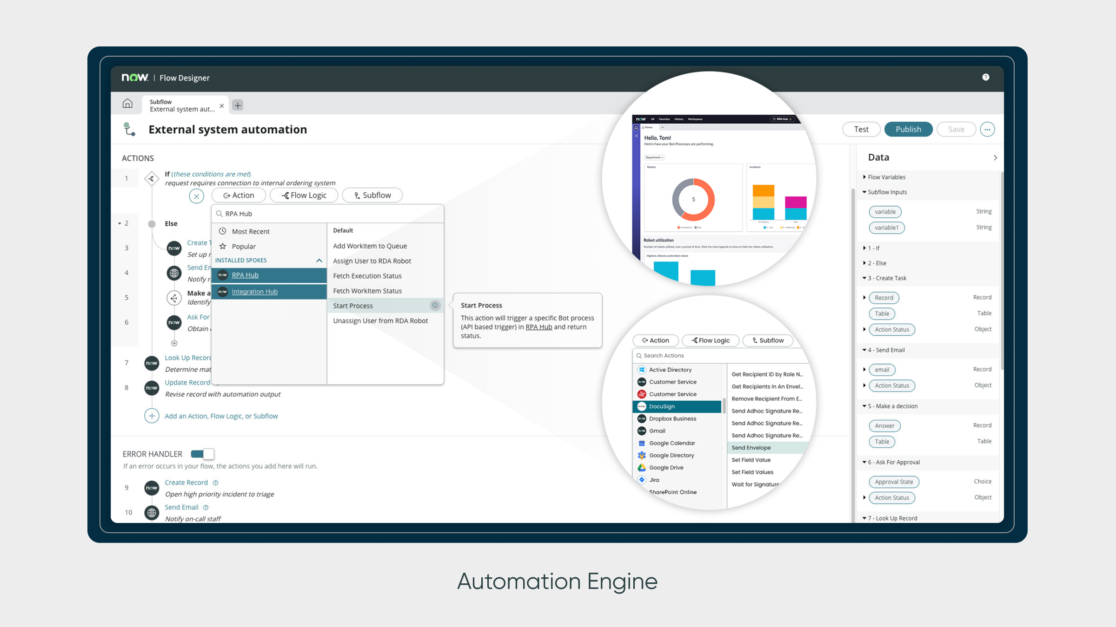Screen dimensions: 1116x627
Task: Open the Action tab in main toolbar
Action: pyautogui.click(x=238, y=195)
